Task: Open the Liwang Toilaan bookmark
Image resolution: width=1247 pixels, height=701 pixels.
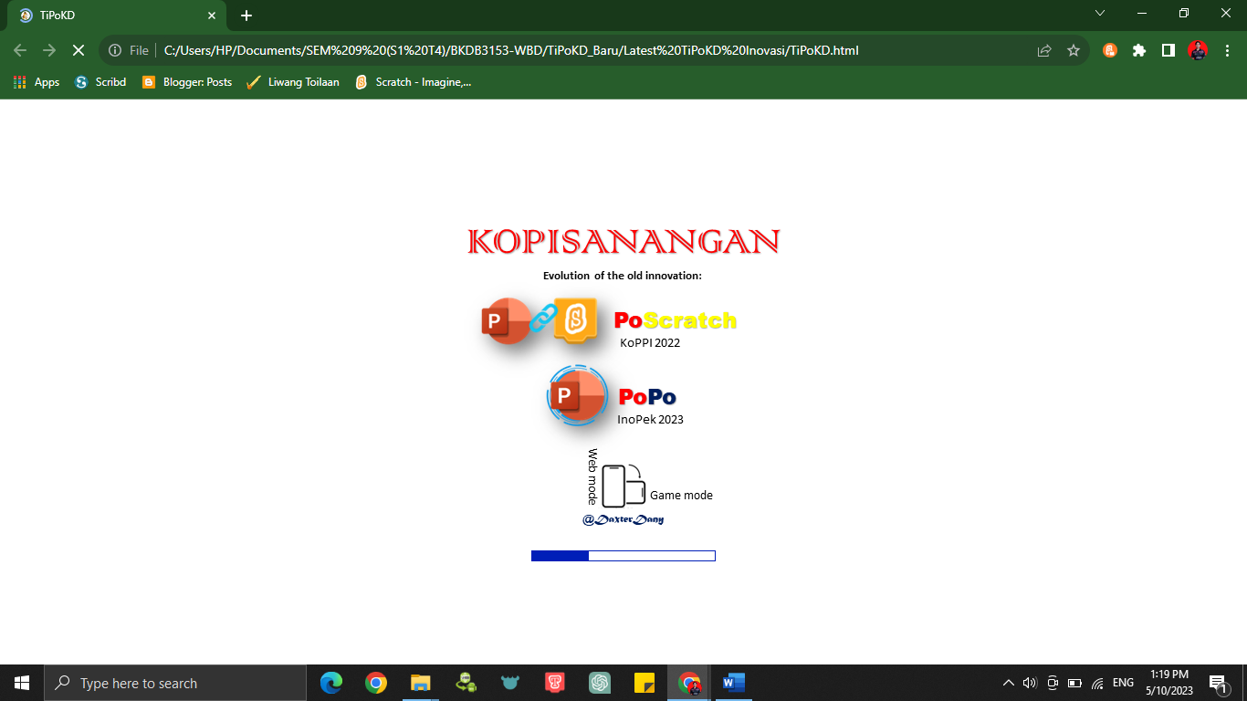Action: pyautogui.click(x=293, y=82)
